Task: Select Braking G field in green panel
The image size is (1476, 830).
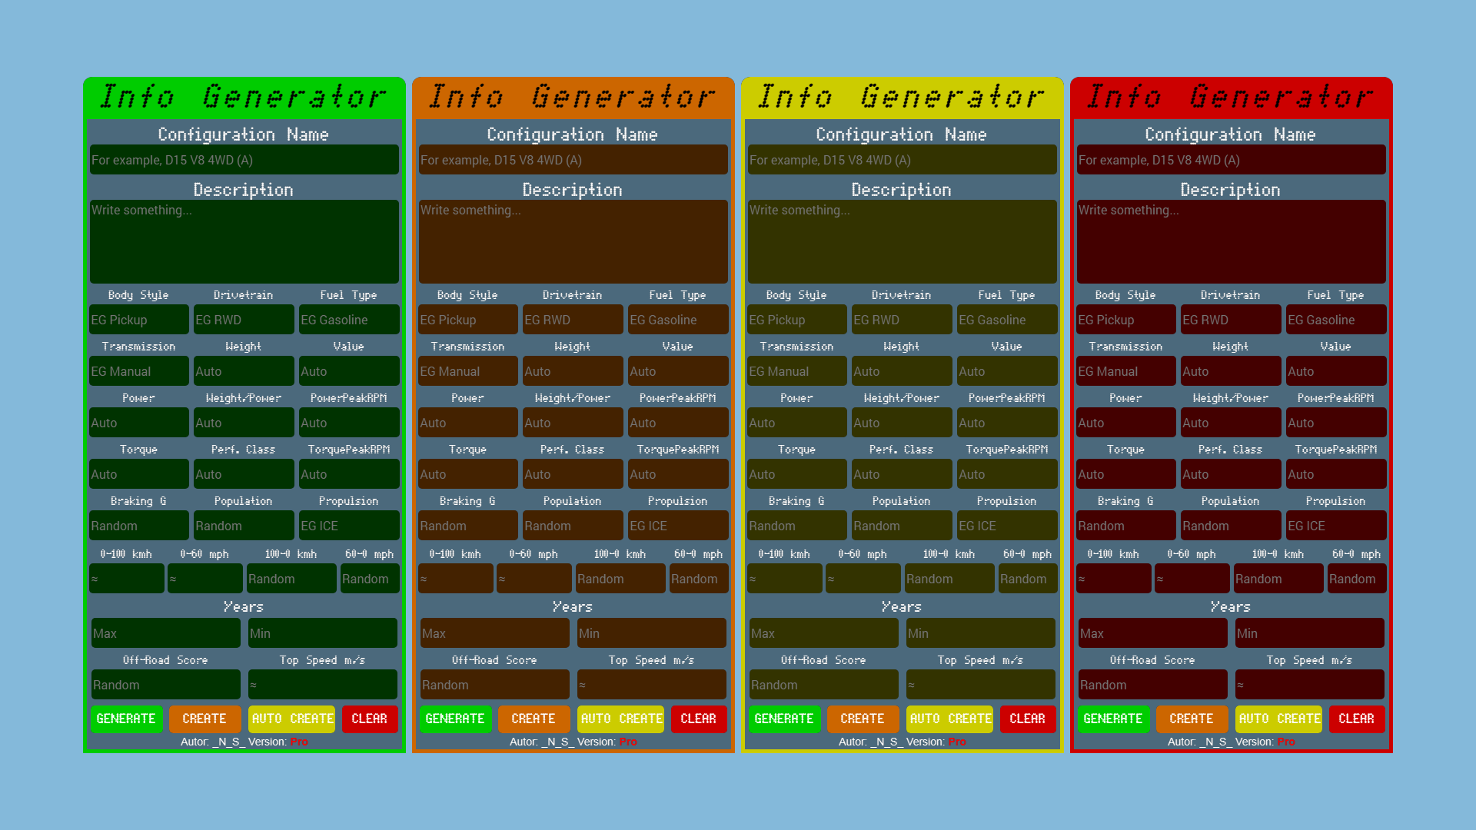Action: tap(139, 526)
